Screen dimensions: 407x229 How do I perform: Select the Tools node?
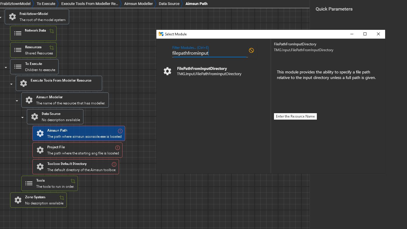(50, 183)
